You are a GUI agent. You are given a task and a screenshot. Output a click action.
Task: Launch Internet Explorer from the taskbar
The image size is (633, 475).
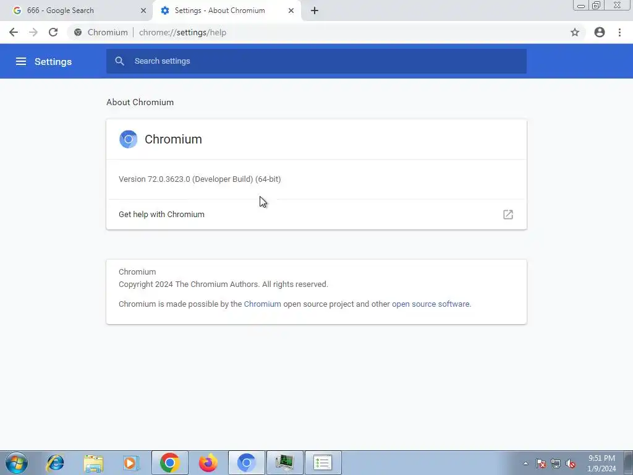(55, 463)
